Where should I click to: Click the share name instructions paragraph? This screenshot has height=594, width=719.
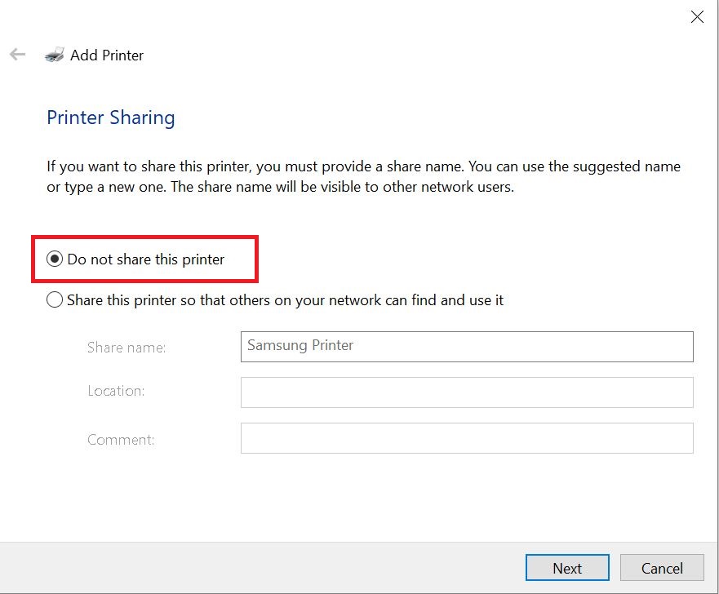[363, 176]
